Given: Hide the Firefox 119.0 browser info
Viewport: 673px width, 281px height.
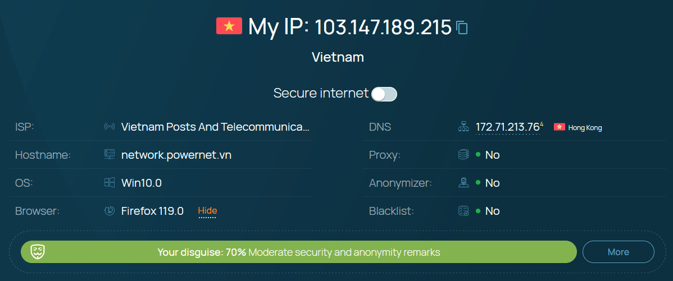Looking at the screenshot, I should pyautogui.click(x=207, y=211).
